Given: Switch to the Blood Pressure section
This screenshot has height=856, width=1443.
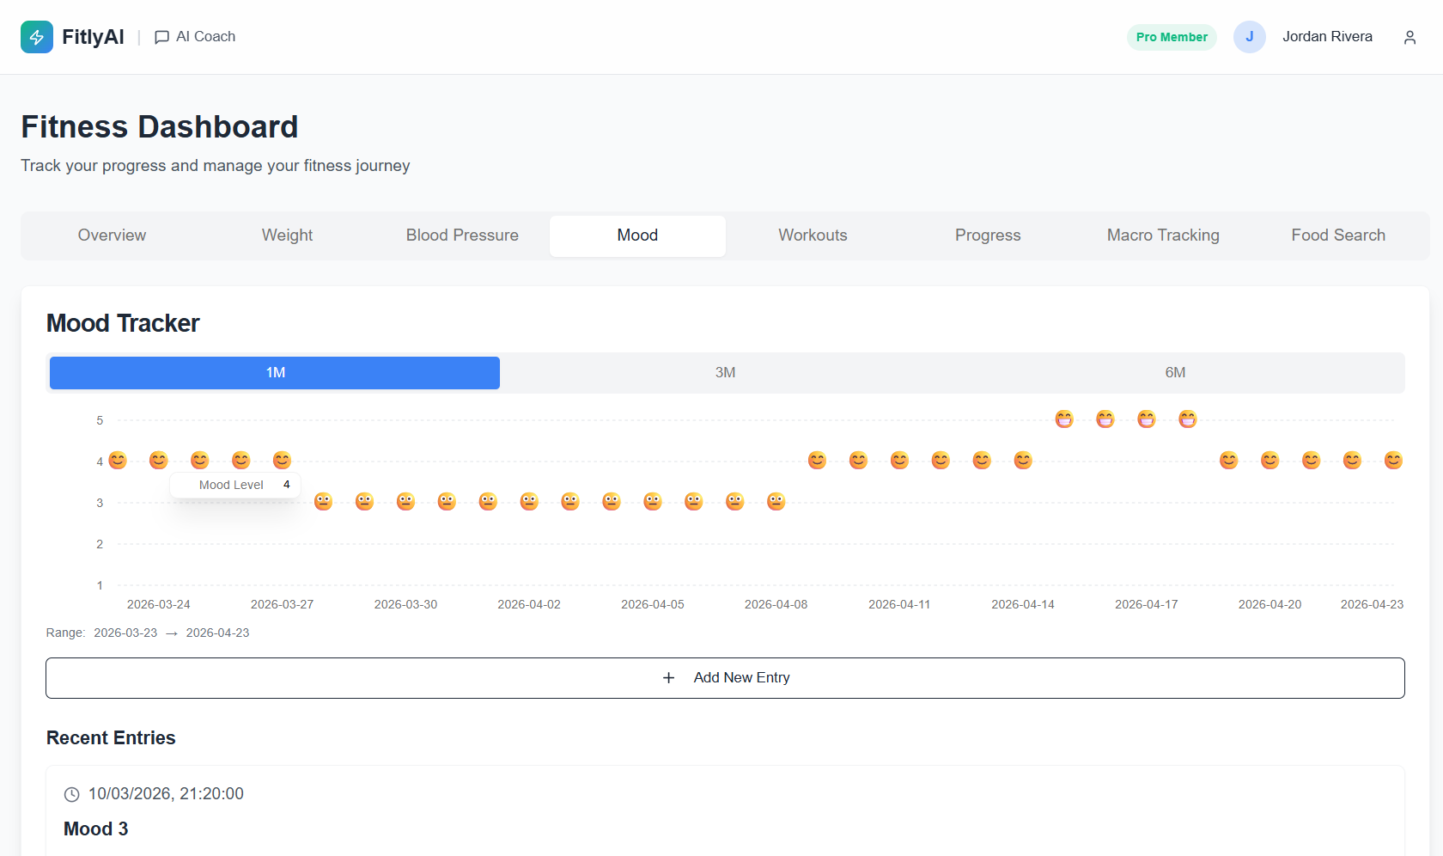Looking at the screenshot, I should pos(462,235).
